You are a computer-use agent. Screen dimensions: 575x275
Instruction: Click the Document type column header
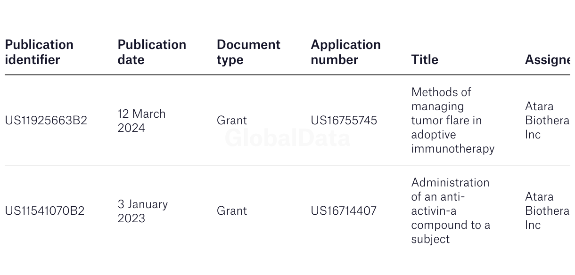(x=248, y=52)
